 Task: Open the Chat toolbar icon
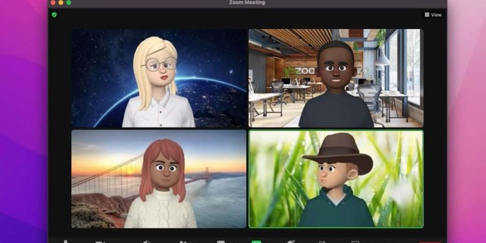(221, 242)
